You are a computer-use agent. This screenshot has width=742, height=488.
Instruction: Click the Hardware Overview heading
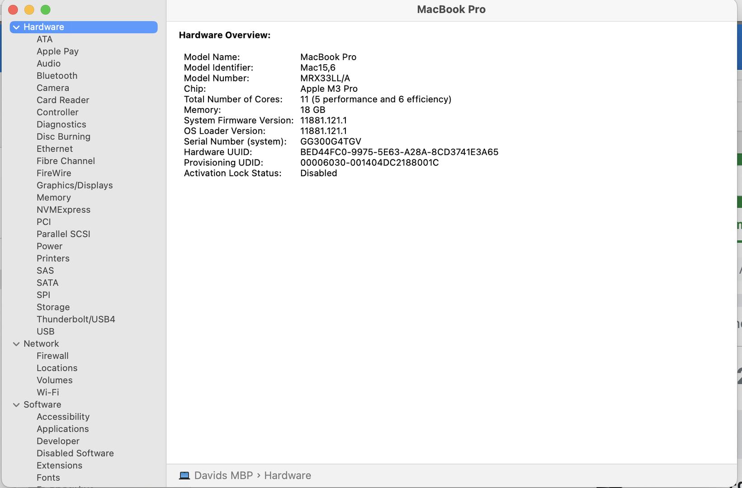point(225,35)
